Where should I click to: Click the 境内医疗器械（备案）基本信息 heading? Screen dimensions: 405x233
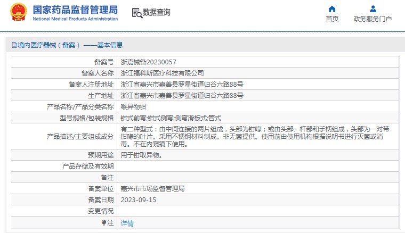tap(70, 45)
